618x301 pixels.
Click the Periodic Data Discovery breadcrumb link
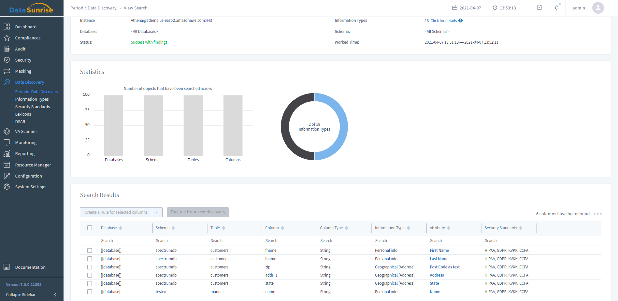93,8
